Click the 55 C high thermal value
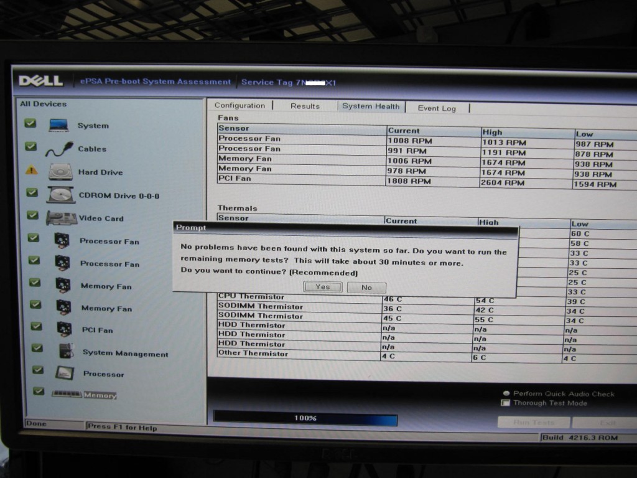 point(485,319)
